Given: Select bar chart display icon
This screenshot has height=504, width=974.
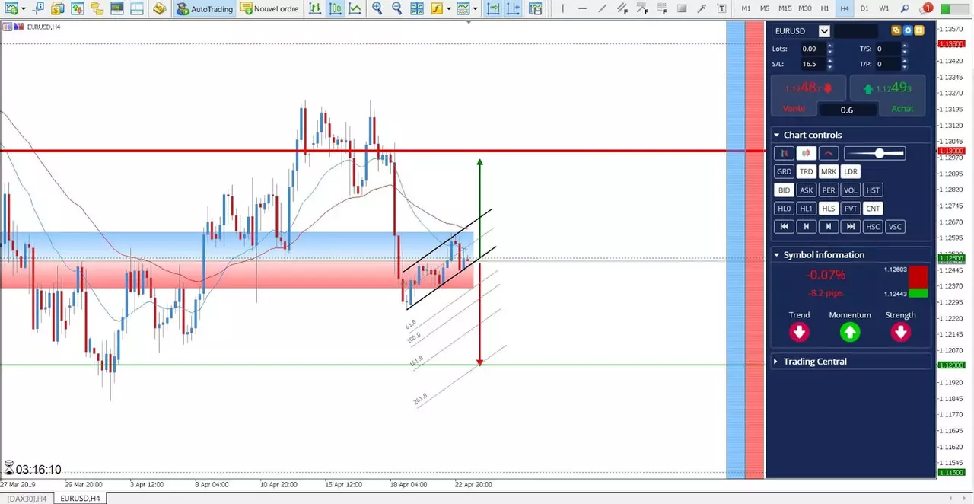Looking at the screenshot, I should (315, 8).
